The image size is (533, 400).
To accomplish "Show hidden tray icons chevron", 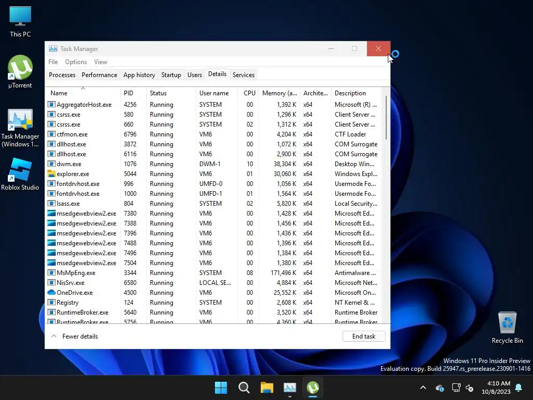I will [423, 387].
